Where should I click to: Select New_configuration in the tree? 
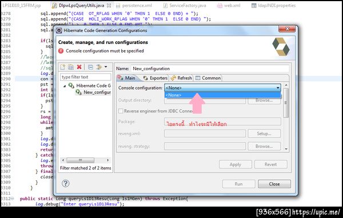point(93,92)
